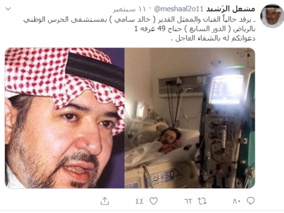Open the display name مشعل الرشيد
284x213 pixels.
[230, 9]
